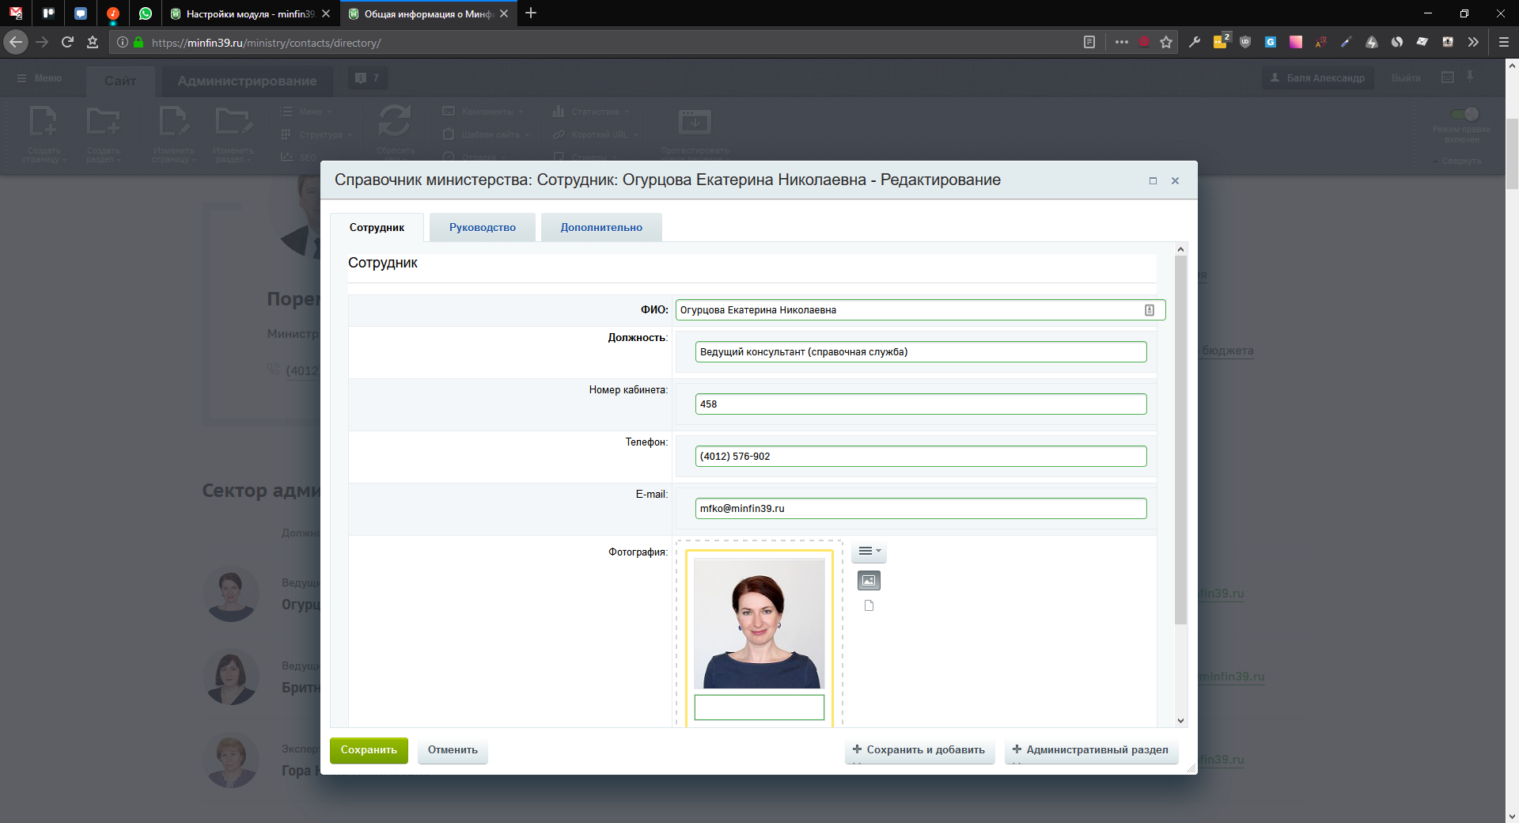This screenshot has height=823, width=1519.
Task: Open the uBlock Origin shield extension
Action: (x=1245, y=43)
